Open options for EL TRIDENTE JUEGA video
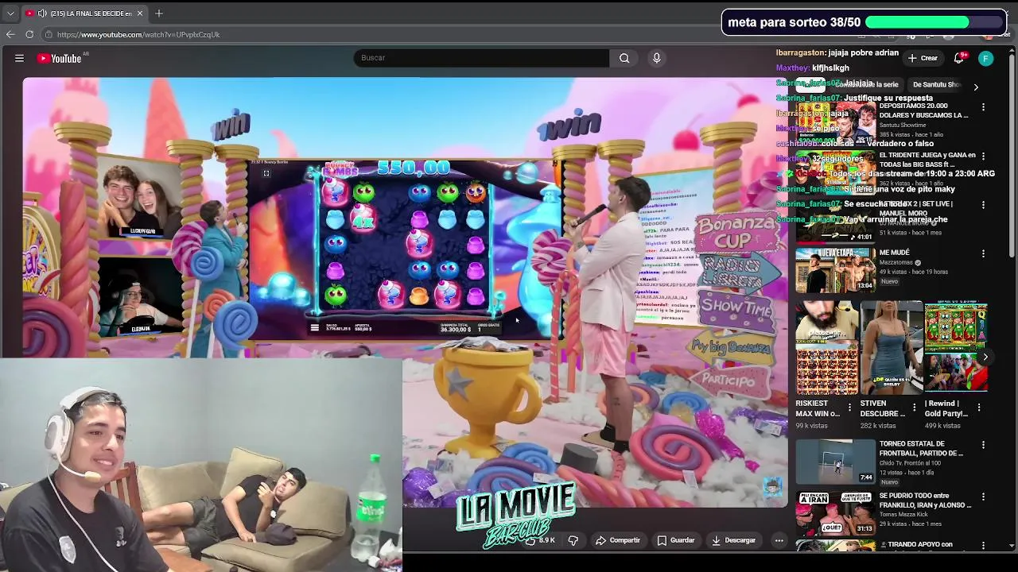Image resolution: width=1018 pixels, height=572 pixels. coord(983,156)
